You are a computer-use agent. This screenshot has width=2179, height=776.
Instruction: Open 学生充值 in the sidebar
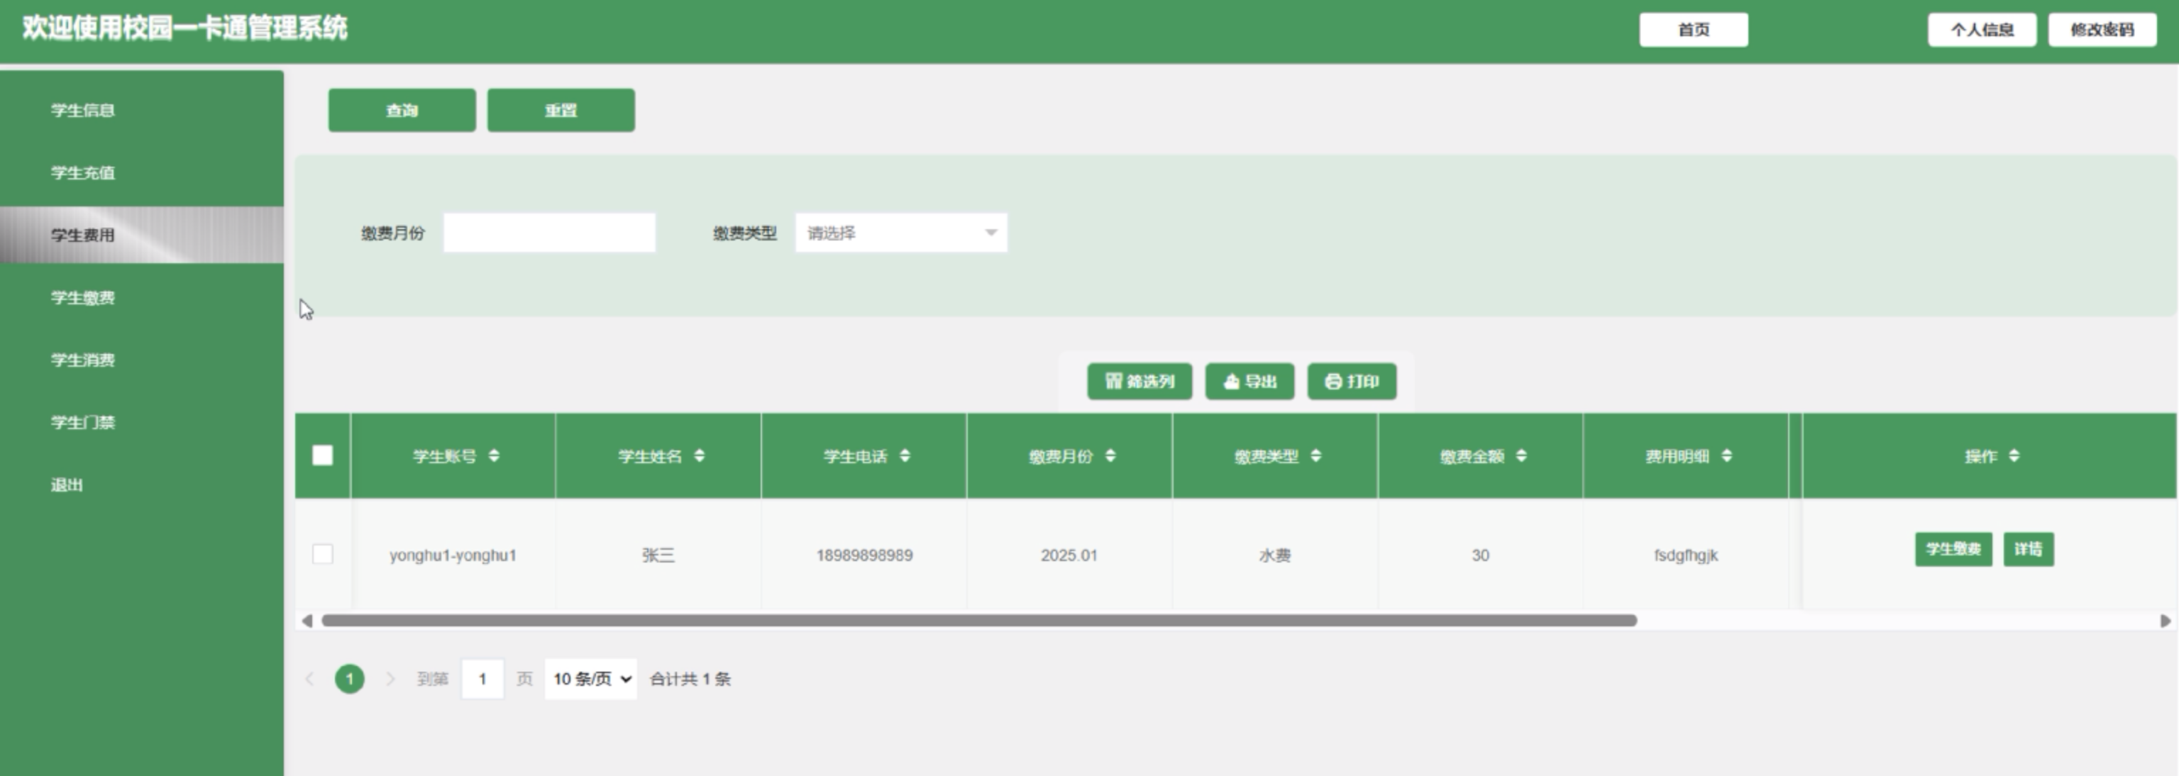83,172
